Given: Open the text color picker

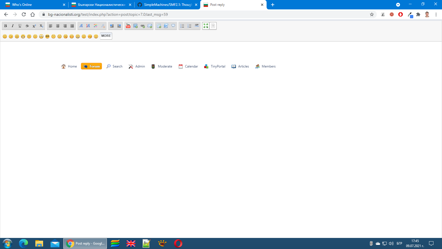Looking at the screenshot, I should pos(95,26).
